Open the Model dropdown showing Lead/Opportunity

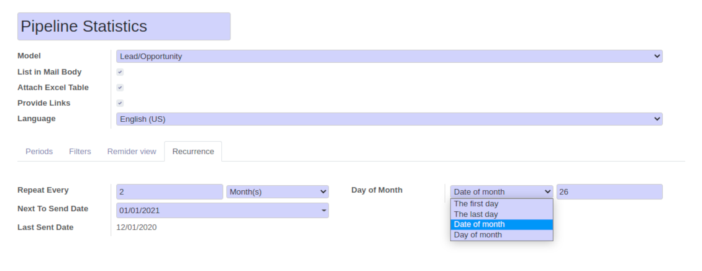coord(389,57)
